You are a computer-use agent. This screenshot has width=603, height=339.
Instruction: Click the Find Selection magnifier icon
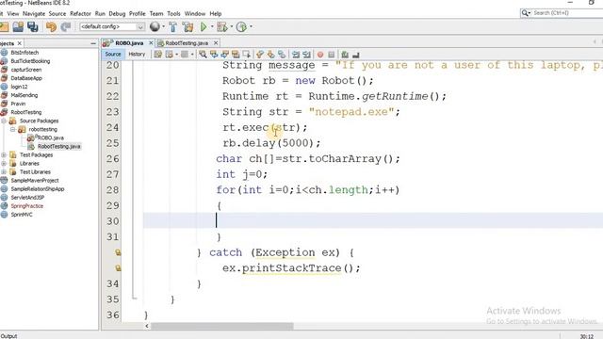point(203,55)
